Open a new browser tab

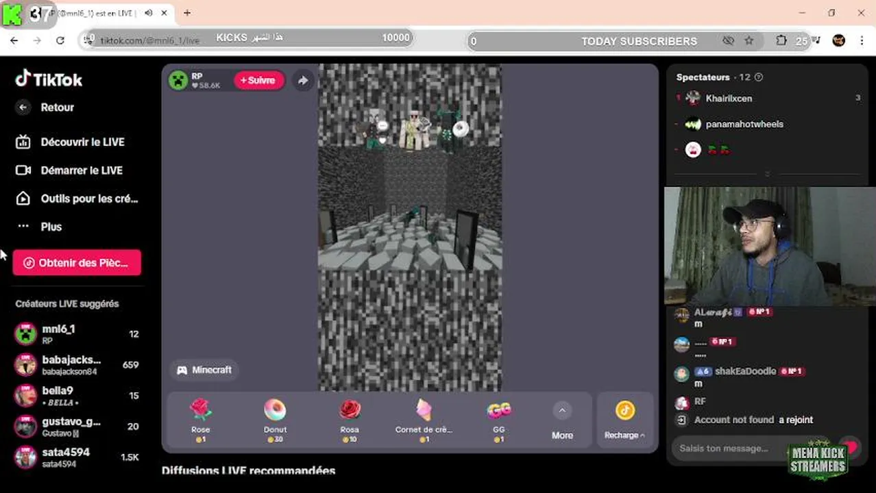tap(187, 13)
